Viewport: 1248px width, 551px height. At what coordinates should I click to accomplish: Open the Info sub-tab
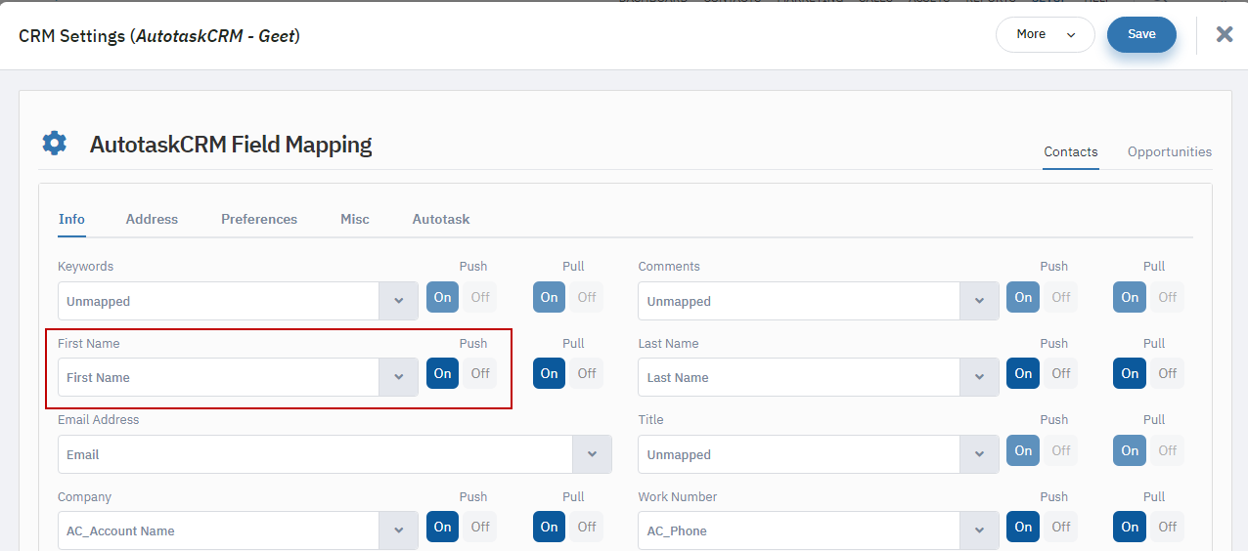pyautogui.click(x=71, y=219)
